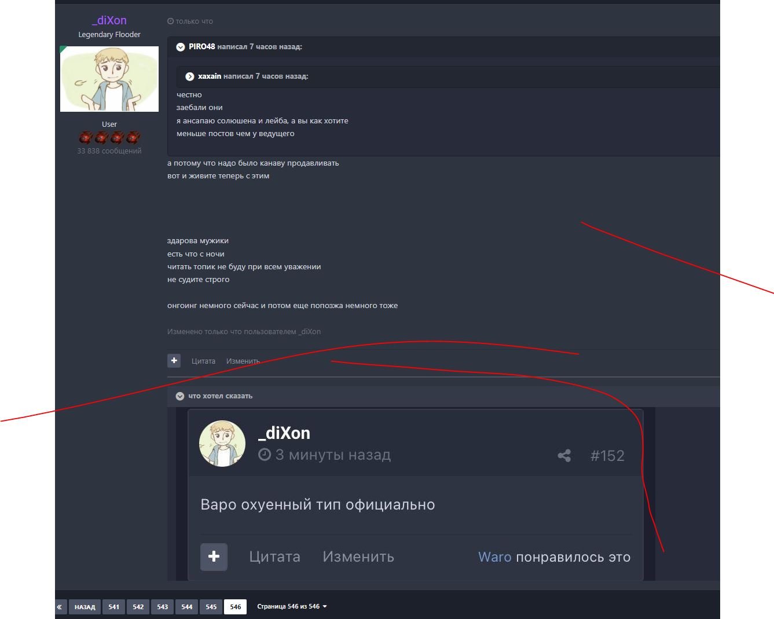774x619 pixels.
Task: Click the 'только что' post timestamp
Action: coord(190,21)
